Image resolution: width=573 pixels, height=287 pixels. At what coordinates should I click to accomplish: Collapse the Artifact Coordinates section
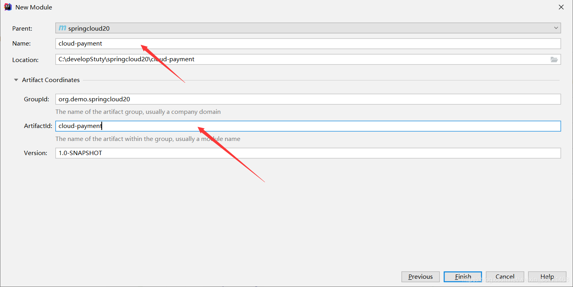[16, 80]
